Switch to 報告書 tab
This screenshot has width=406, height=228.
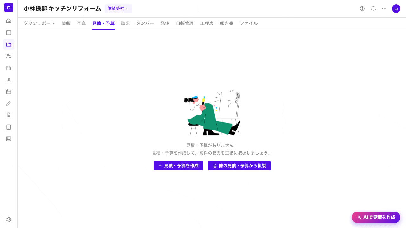[x=227, y=23]
